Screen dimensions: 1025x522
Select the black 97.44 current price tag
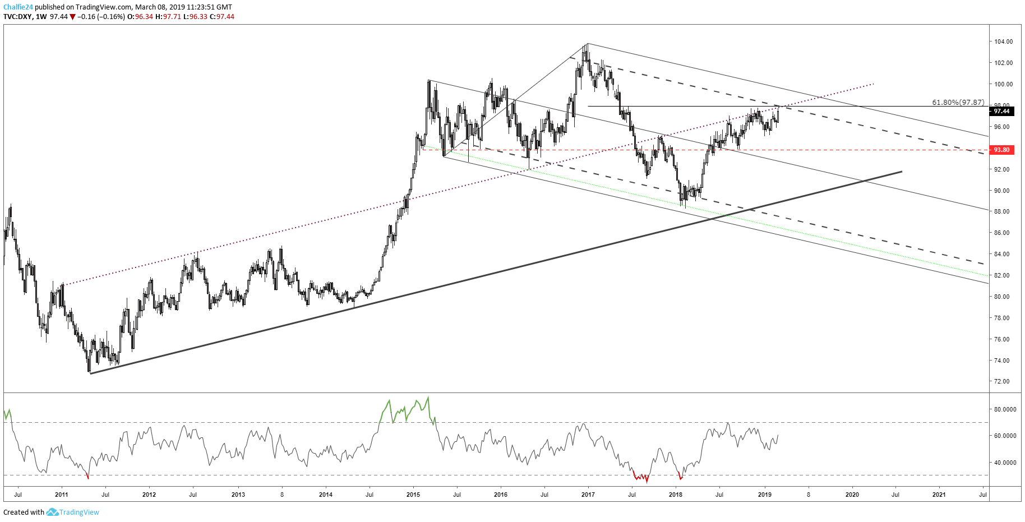(x=1001, y=111)
